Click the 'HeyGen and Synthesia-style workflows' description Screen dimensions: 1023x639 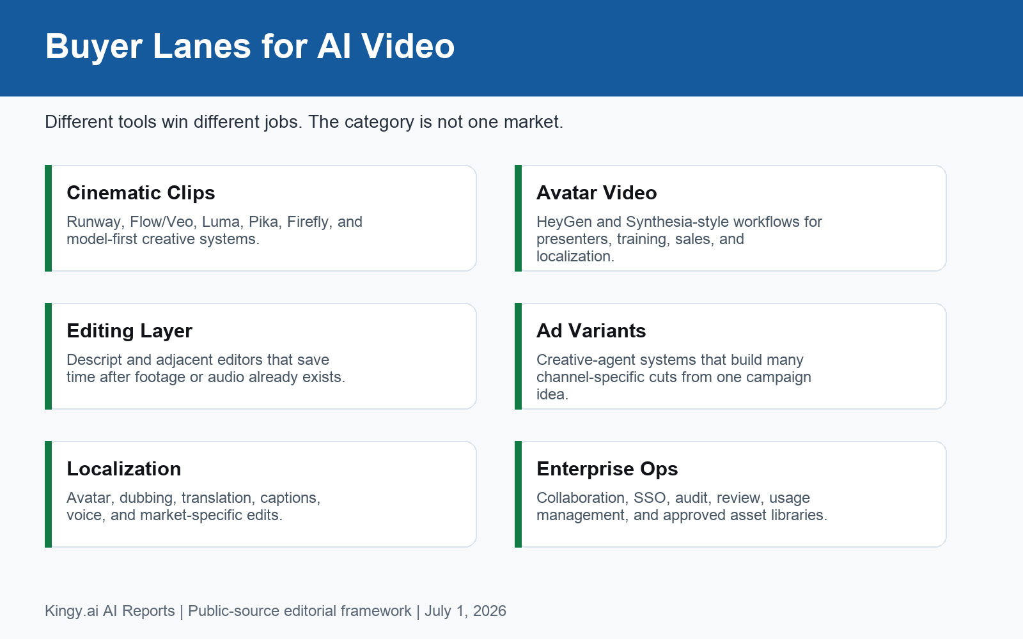pos(679,239)
